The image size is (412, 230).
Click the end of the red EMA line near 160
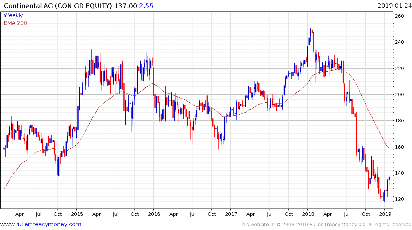click(x=389, y=148)
